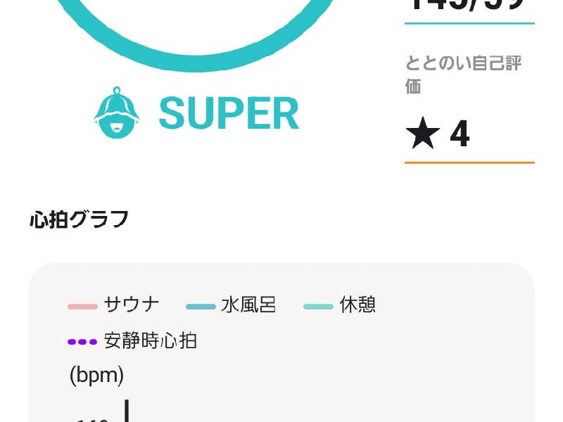
Task: Toggle the サウナ legend entry
Action: pyautogui.click(x=113, y=305)
